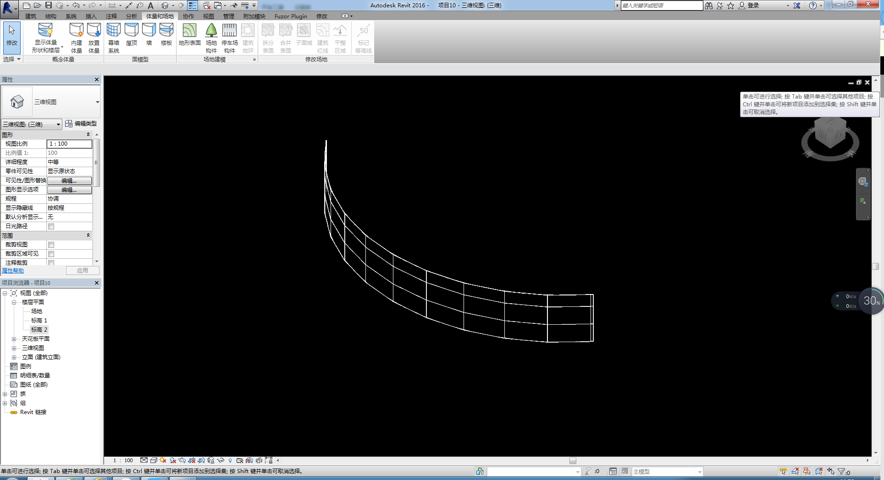This screenshot has width=884, height=480.
Task: Click the 编辑类型 edit type button
Action: coord(81,124)
